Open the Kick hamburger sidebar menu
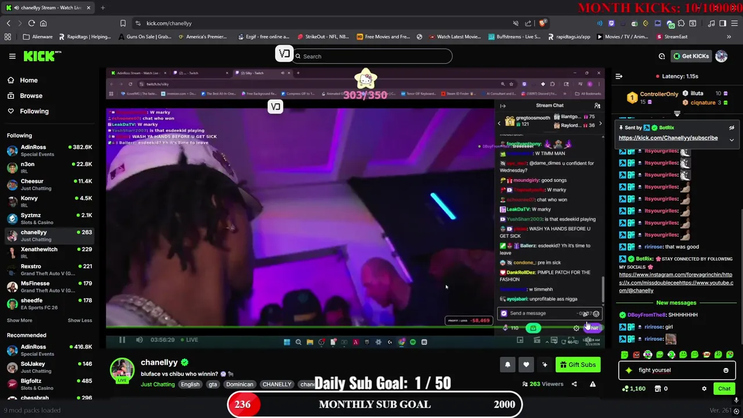 click(12, 56)
